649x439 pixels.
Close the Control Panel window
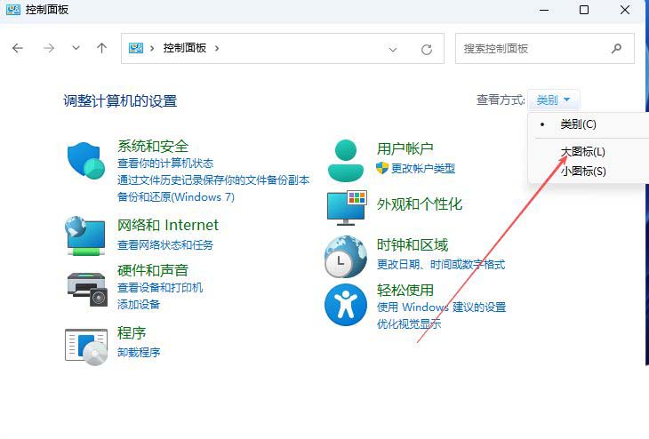click(625, 10)
